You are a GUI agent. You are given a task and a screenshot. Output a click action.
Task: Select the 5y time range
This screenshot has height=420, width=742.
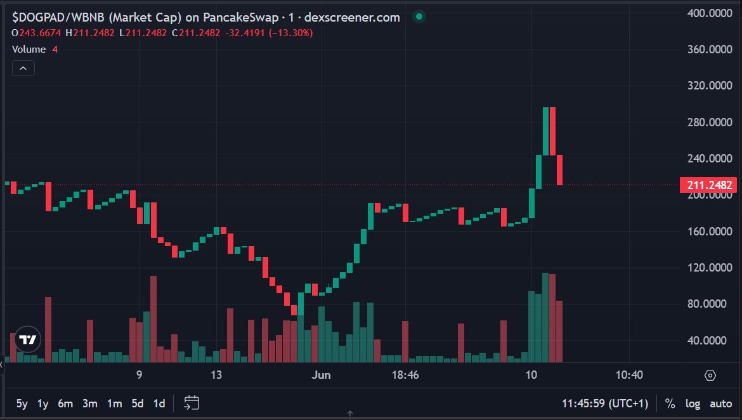[22, 404]
